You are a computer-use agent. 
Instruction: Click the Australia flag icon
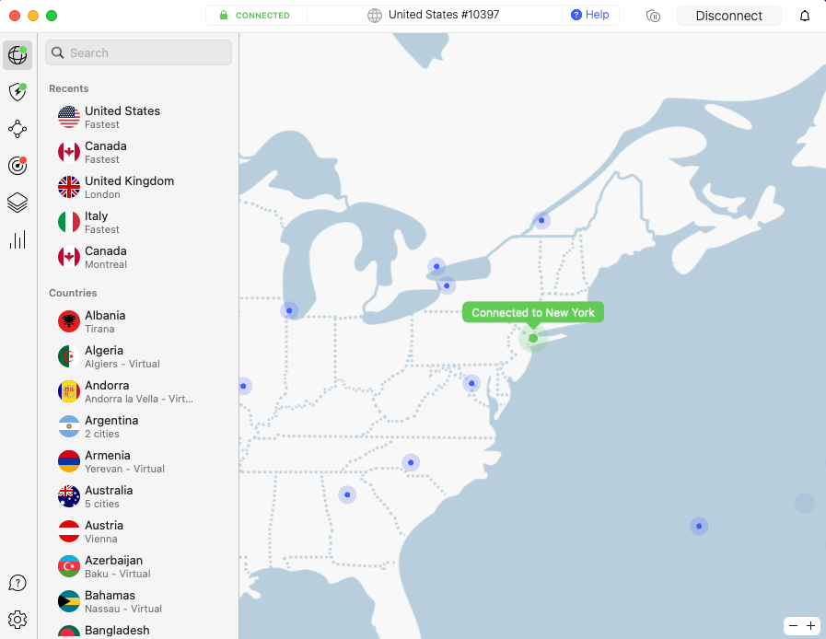coord(69,496)
